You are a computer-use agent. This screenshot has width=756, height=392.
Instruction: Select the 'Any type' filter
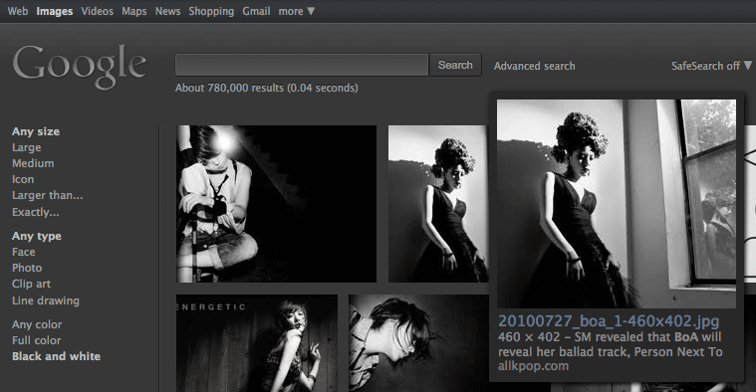click(x=37, y=236)
